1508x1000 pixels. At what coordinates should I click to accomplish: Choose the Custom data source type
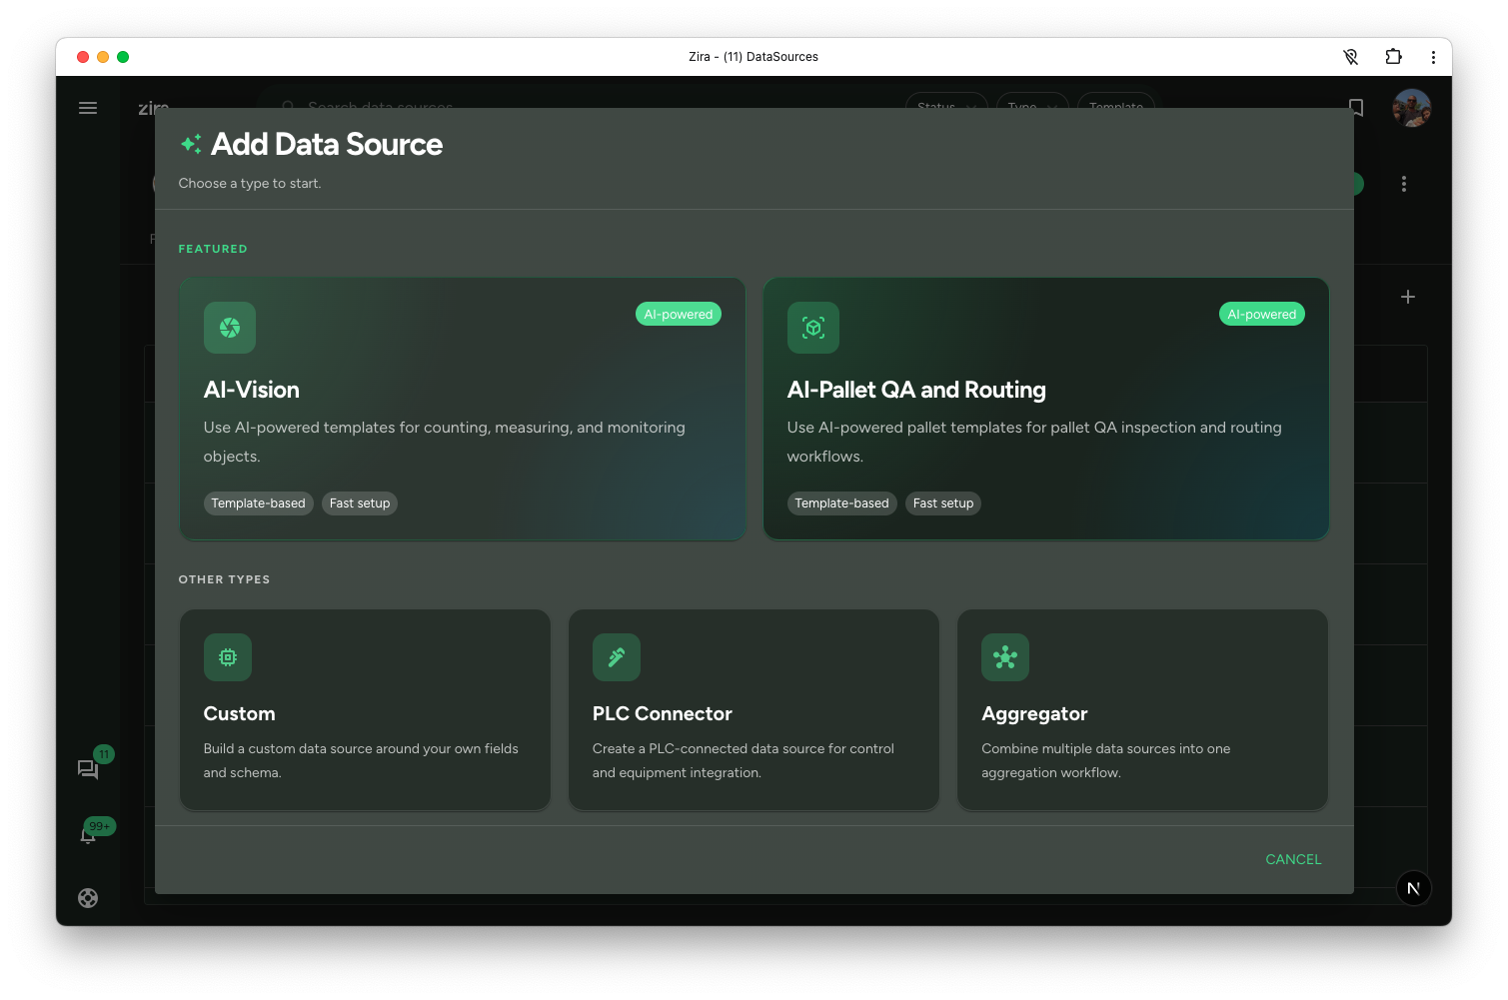click(365, 709)
